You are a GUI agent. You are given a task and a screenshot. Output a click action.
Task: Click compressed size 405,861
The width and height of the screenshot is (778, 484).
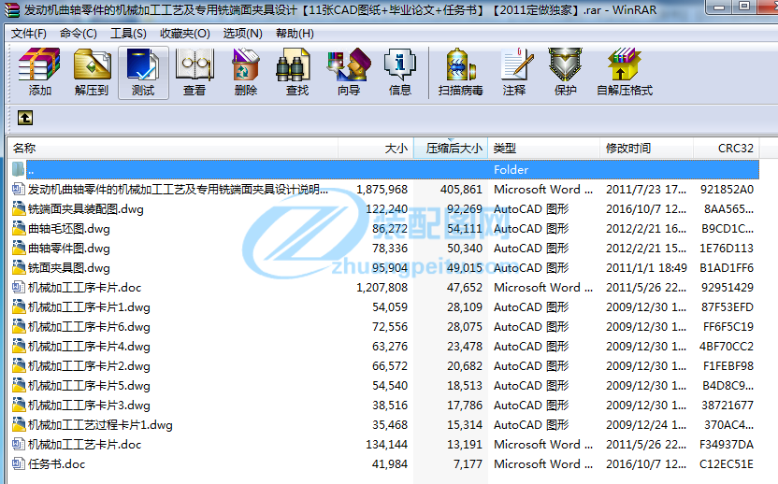pyautogui.click(x=461, y=190)
